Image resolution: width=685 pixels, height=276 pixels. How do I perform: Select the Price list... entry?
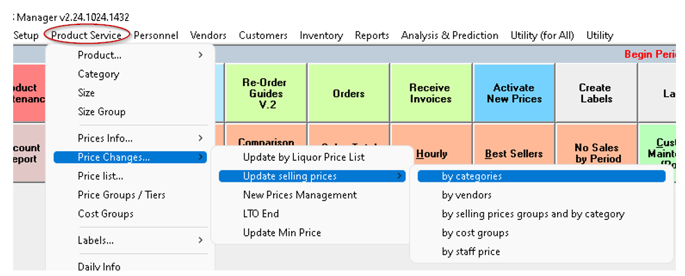(130, 176)
